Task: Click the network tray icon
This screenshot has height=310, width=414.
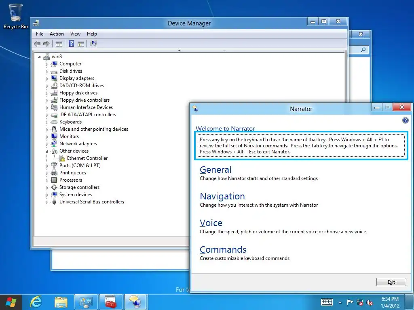Action: tap(359, 302)
